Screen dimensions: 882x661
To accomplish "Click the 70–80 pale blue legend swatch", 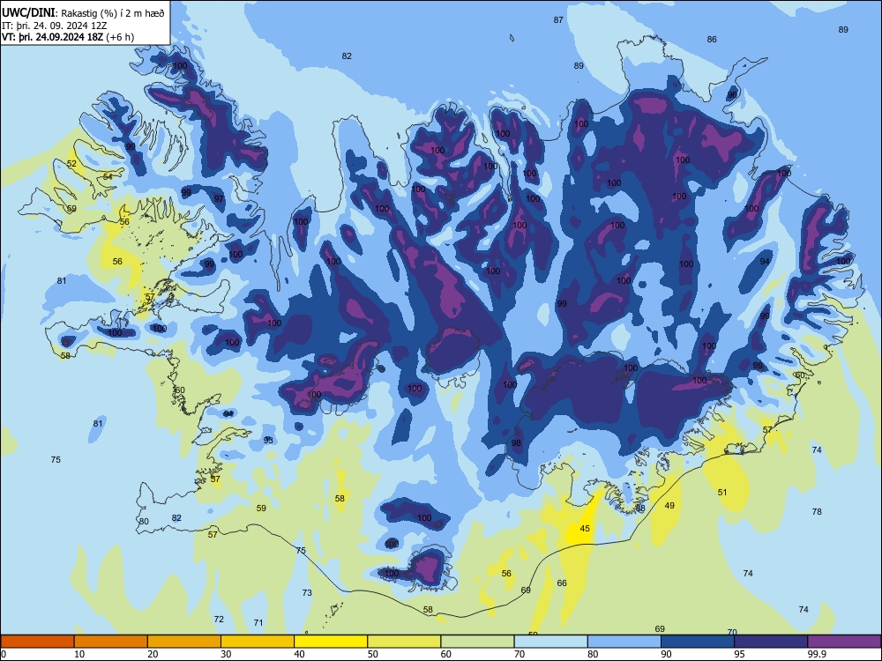I will click(550, 642).
